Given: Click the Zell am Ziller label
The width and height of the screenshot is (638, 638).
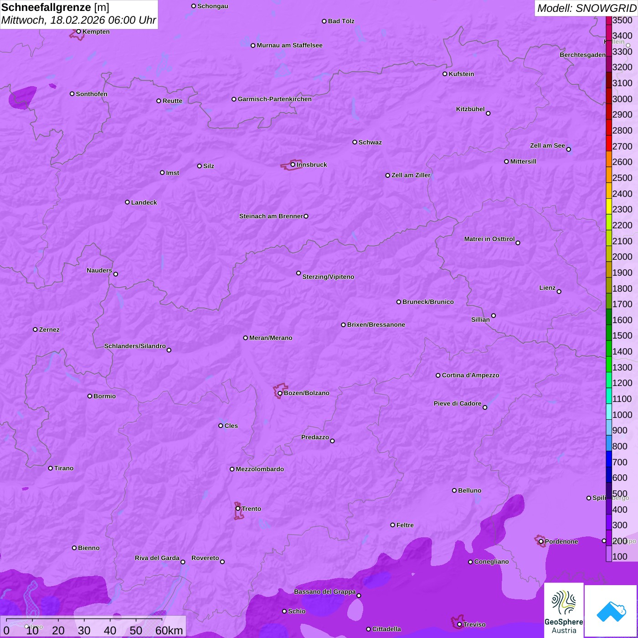Looking at the screenshot, I should tap(411, 175).
